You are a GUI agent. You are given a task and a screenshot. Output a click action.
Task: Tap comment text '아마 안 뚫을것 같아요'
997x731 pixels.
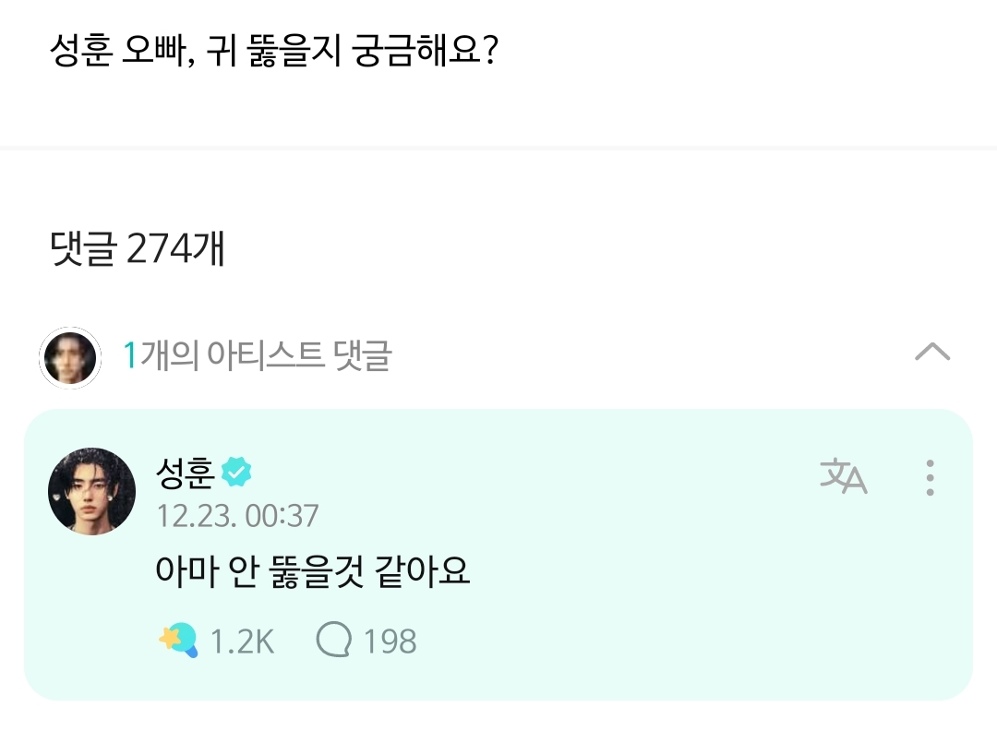click(313, 571)
